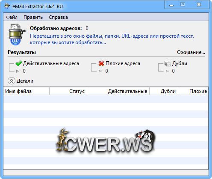Click the blue drag-and-drop hint text
The image size is (212, 179).
coord(112,39)
